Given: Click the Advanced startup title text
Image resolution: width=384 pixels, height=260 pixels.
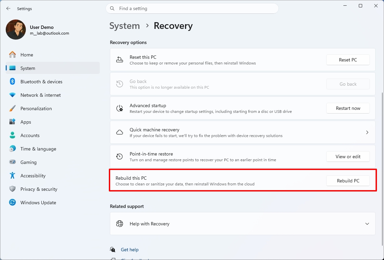Looking at the screenshot, I should coord(148,105).
